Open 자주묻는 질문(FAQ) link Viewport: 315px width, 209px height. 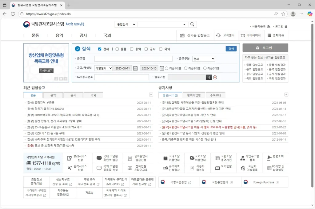(x=63, y=192)
